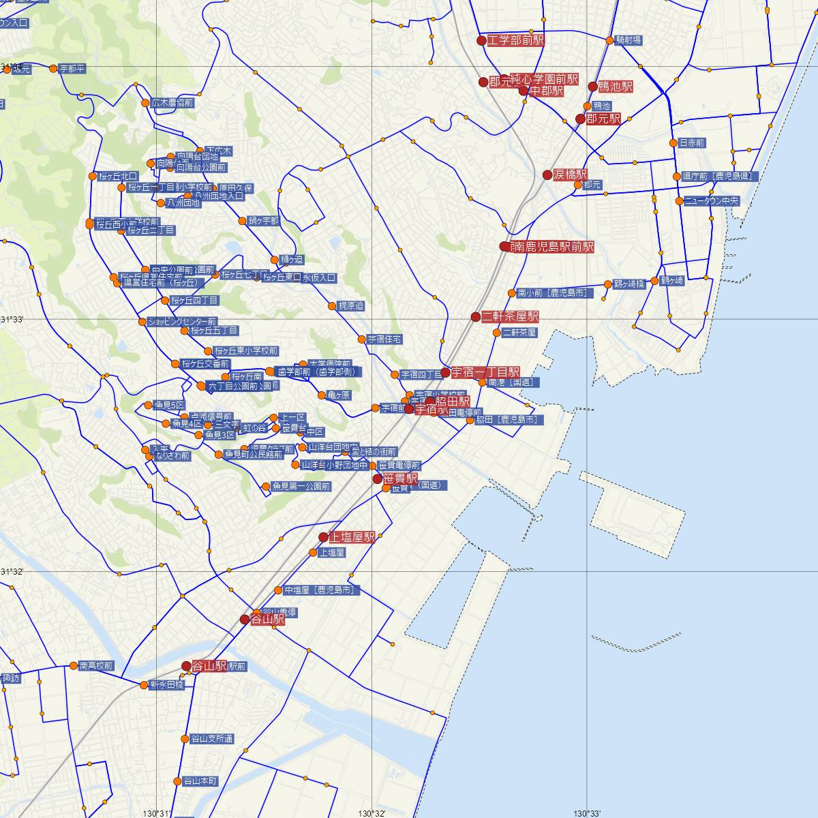818x818 pixels.
Task: Click the 涙橋駅 tram station marker
Action: point(547,175)
